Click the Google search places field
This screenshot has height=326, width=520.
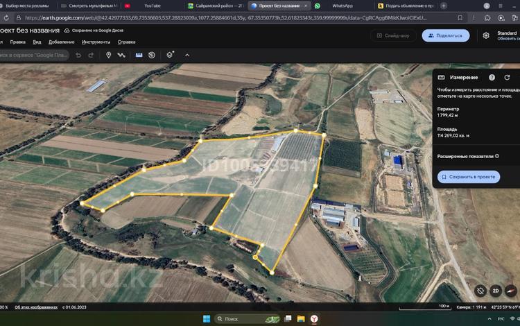click(34, 55)
